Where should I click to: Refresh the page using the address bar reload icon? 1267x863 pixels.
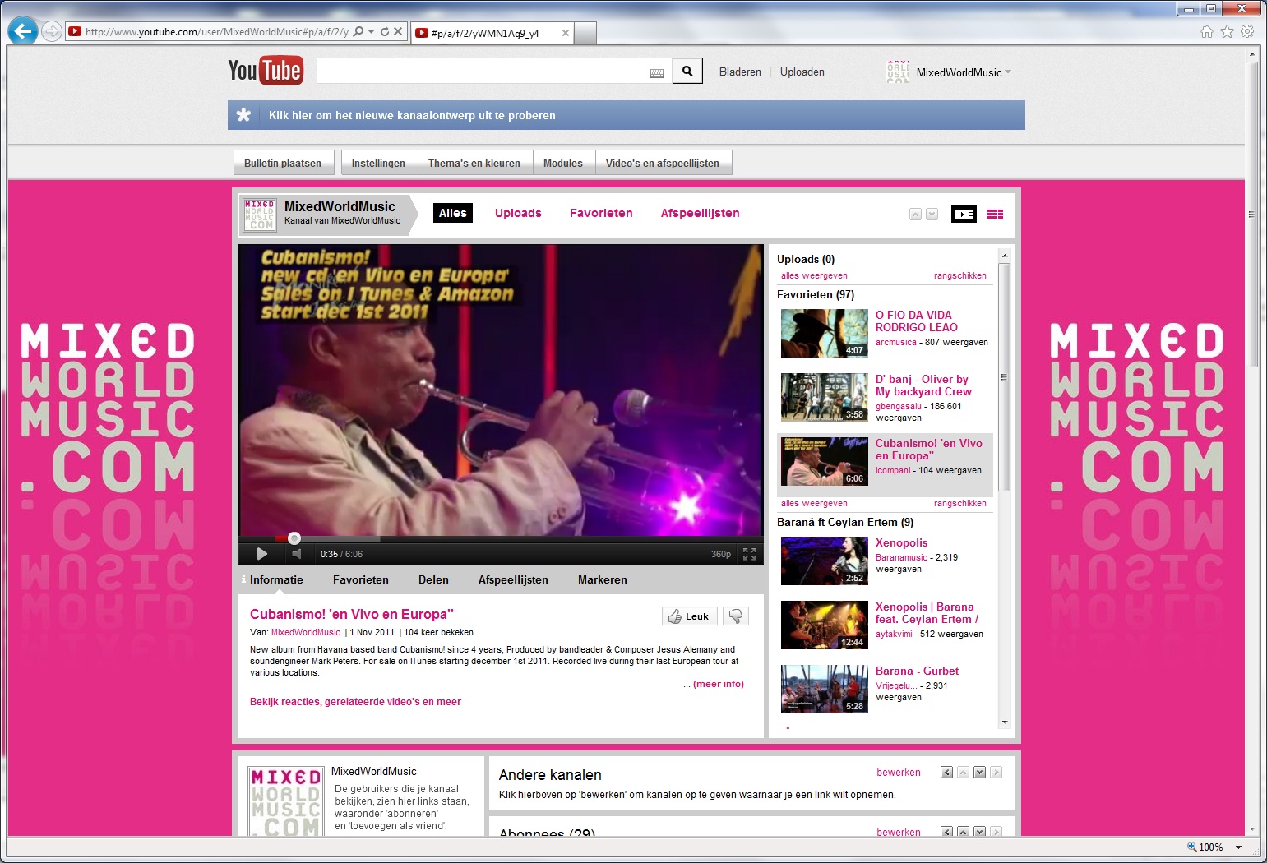384,31
